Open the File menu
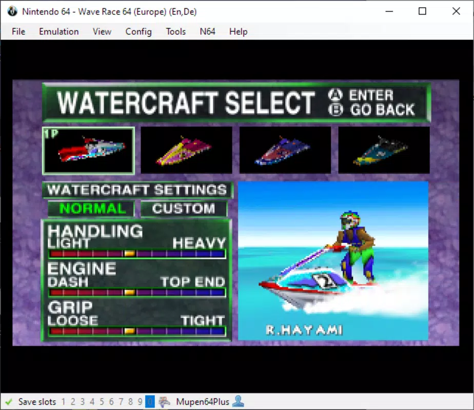 tap(18, 31)
